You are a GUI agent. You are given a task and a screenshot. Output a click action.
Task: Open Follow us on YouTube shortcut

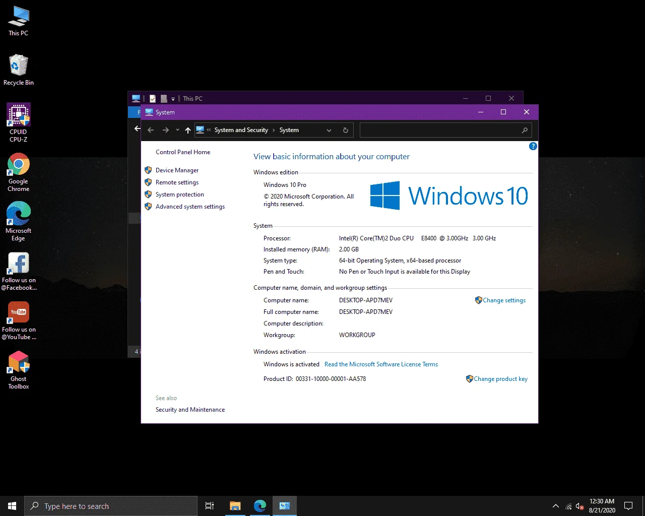point(19,320)
